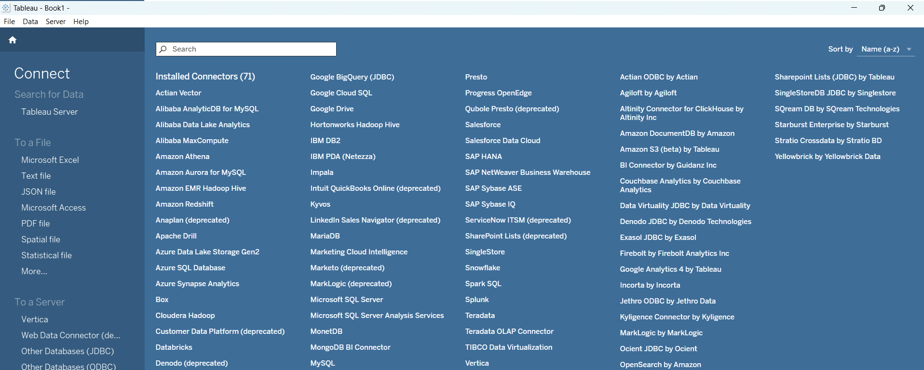Choose Google Drive connector
924x370 pixels.
[332, 109]
